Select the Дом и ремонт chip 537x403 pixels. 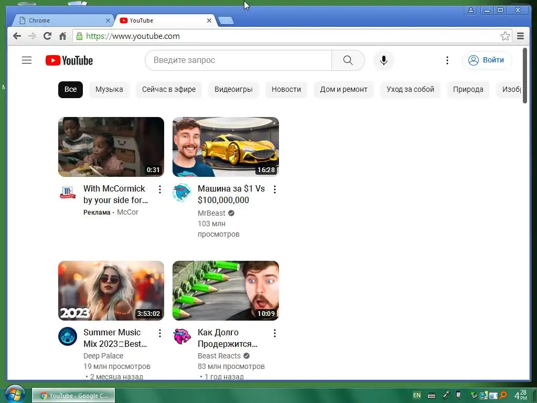tap(343, 89)
